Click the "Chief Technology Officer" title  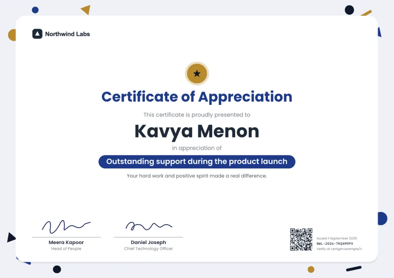pos(148,248)
